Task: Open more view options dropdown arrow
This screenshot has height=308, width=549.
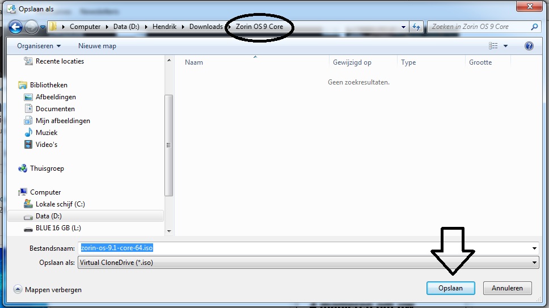Action: click(x=505, y=46)
